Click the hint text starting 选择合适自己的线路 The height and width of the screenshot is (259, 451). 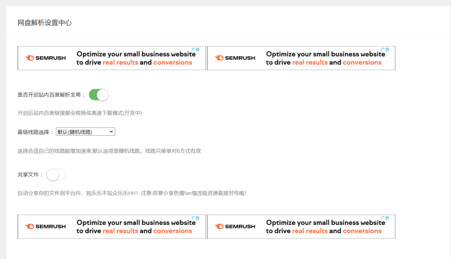tap(109, 151)
